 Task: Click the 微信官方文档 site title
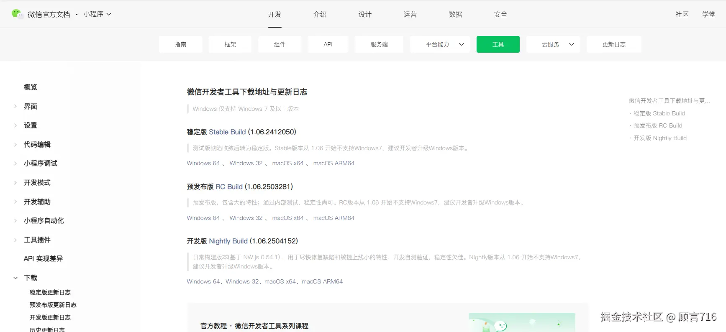(49, 14)
